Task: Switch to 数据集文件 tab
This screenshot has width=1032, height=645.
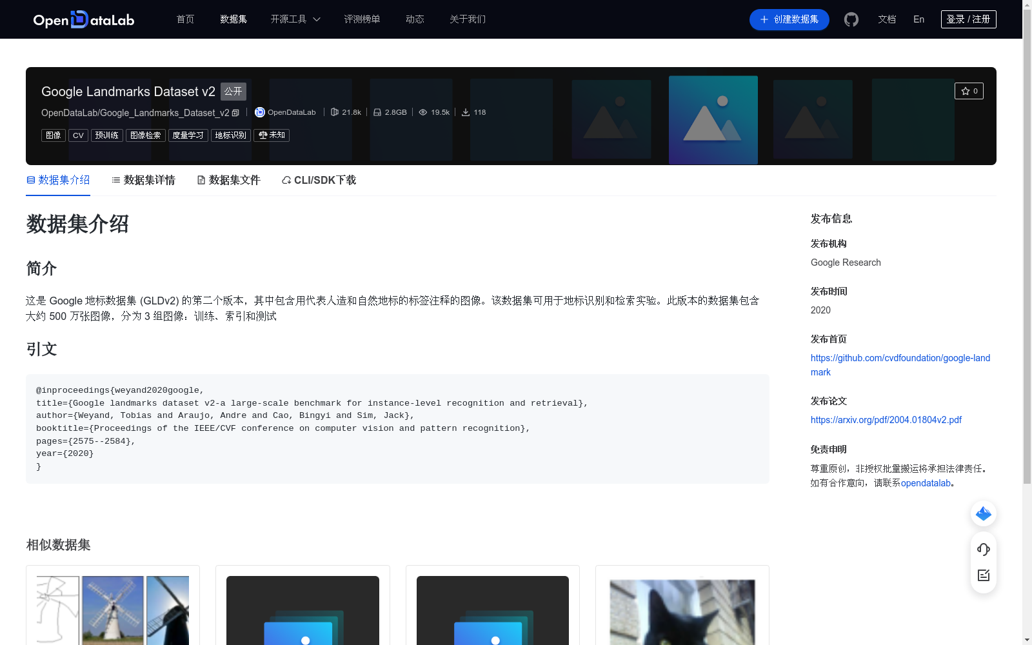Action: (228, 180)
